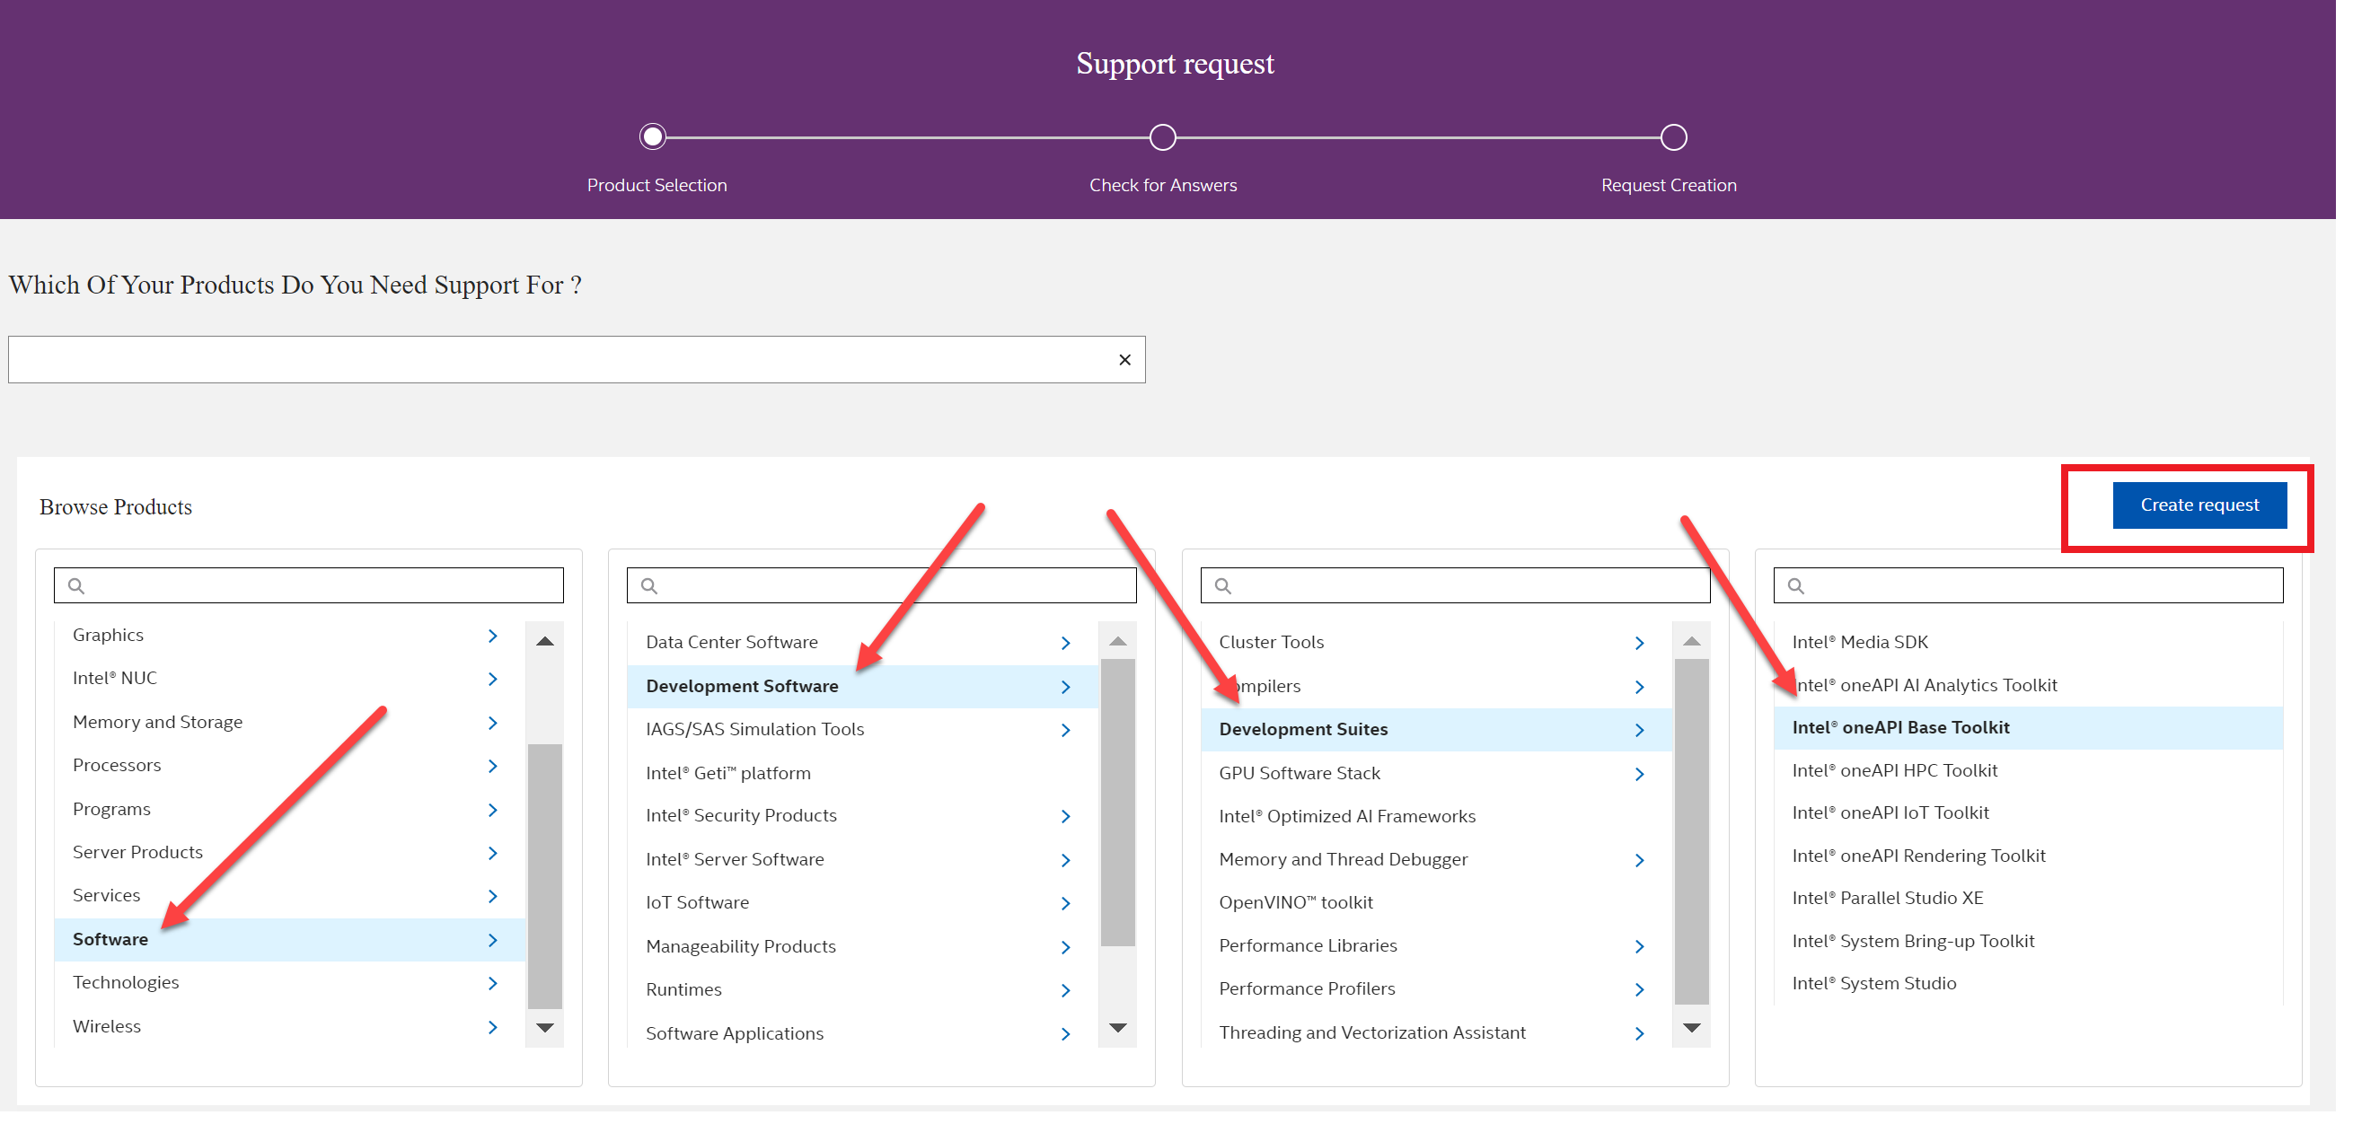The height and width of the screenshot is (1124, 2353).
Task: Expand the IAGS/SAS Simulation Tools chevron
Action: pos(1065,730)
